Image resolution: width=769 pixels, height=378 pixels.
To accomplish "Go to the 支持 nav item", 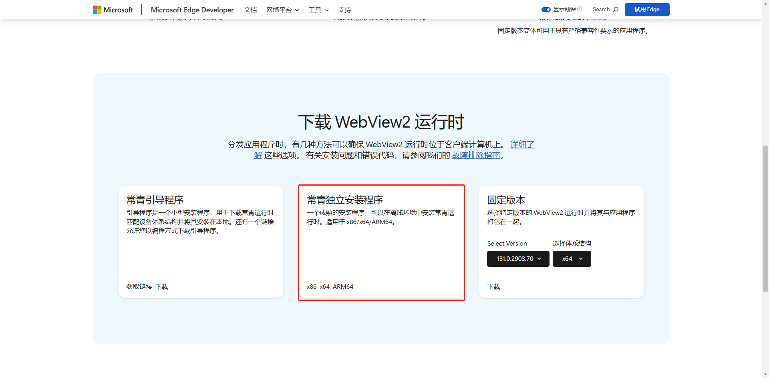I will [x=344, y=10].
